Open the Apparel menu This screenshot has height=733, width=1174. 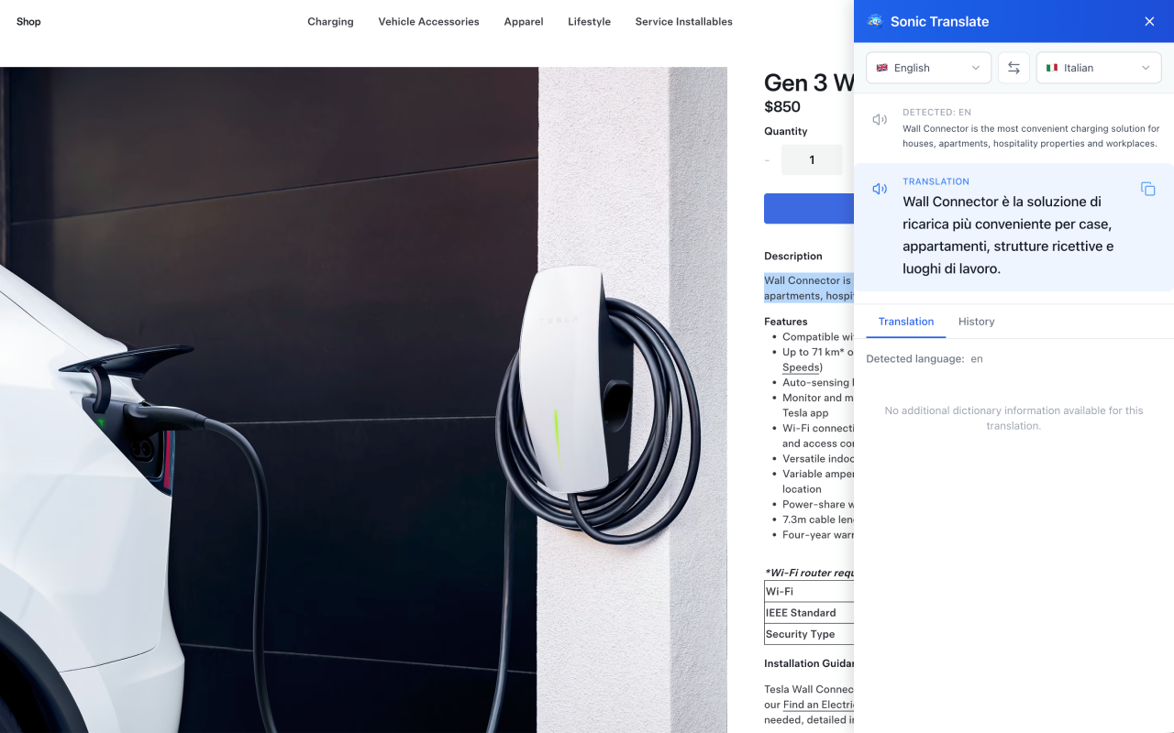[524, 21]
